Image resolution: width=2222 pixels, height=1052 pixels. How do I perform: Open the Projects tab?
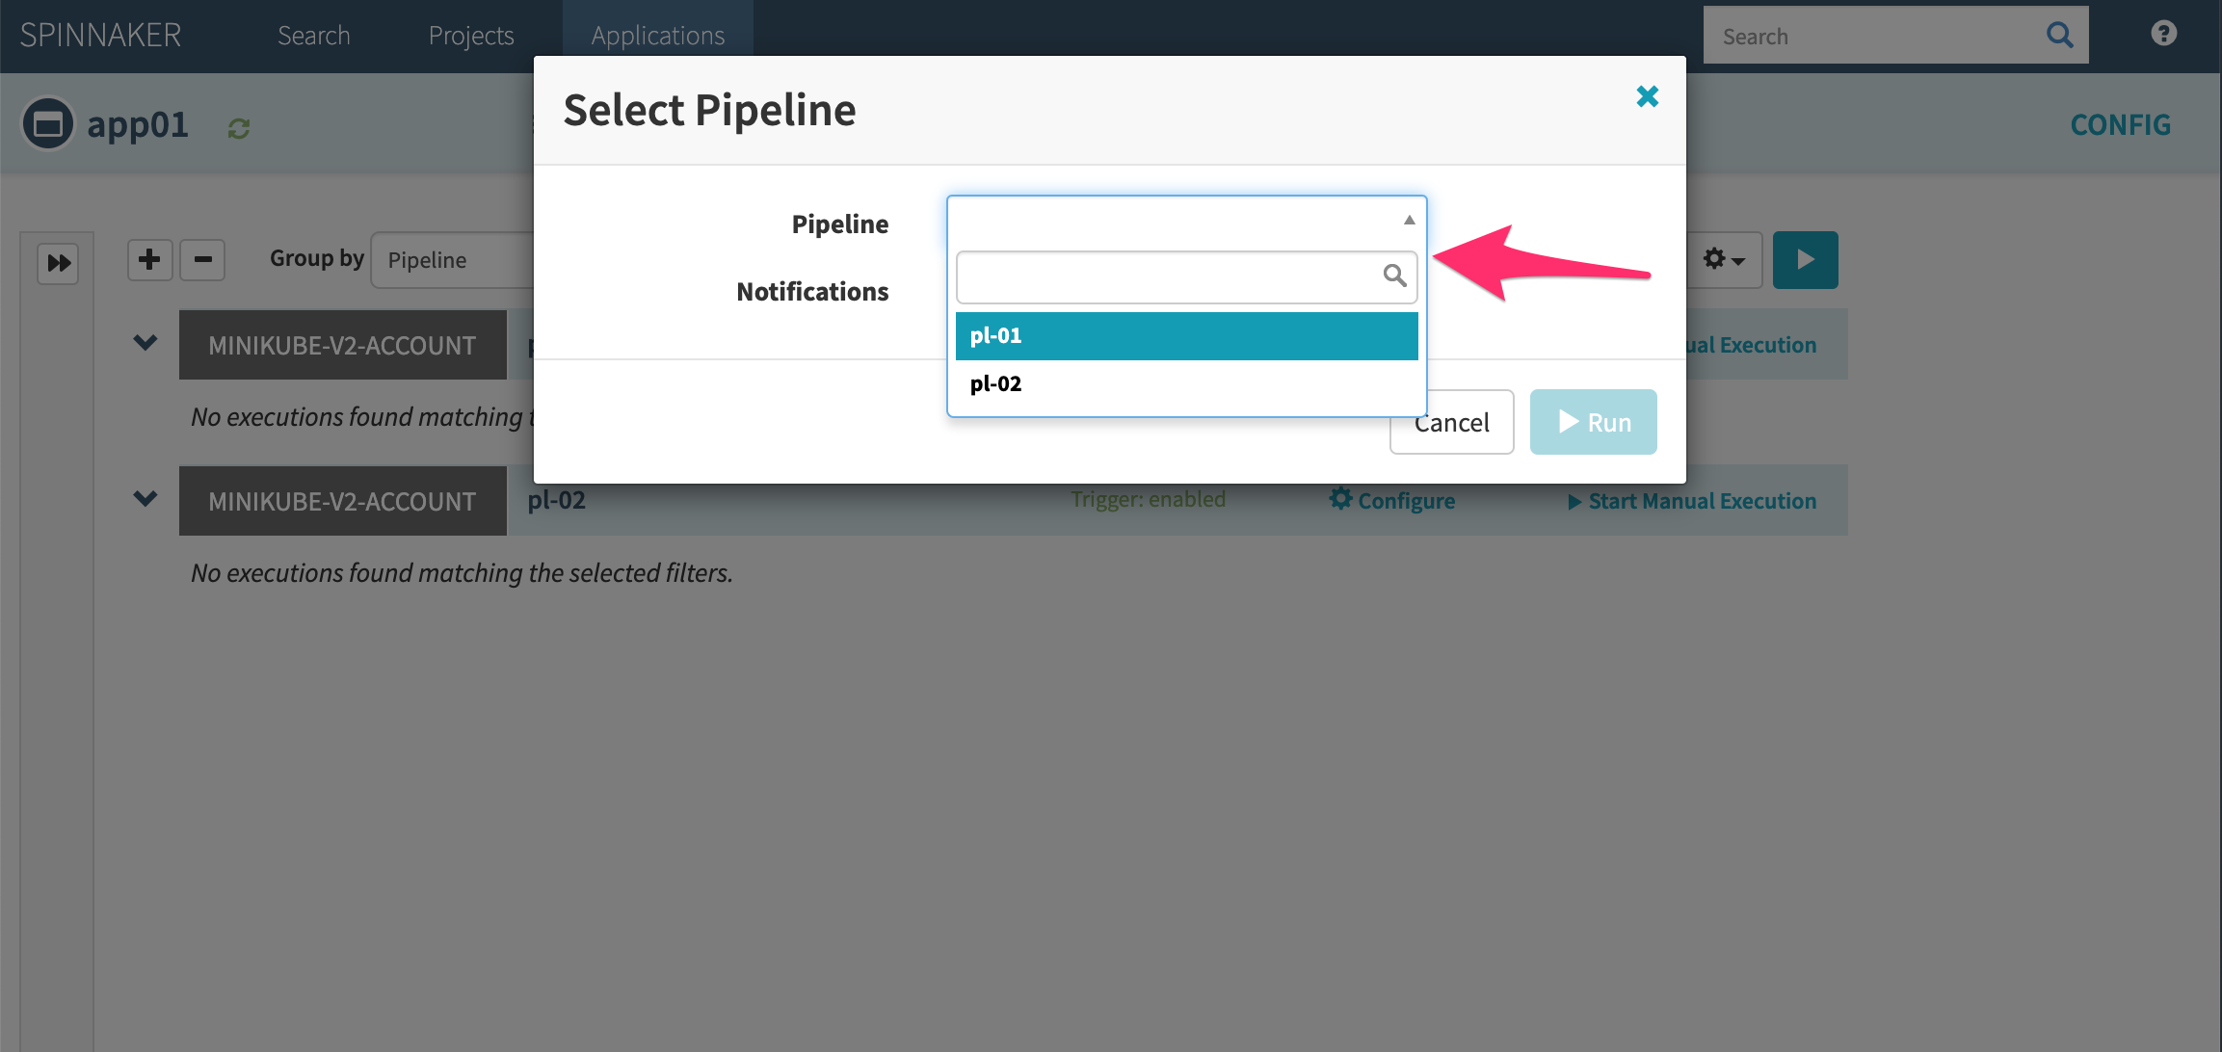(x=470, y=36)
